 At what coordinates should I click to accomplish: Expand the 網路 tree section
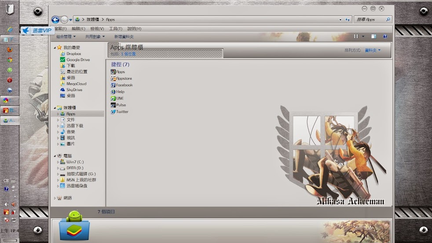click(x=55, y=198)
